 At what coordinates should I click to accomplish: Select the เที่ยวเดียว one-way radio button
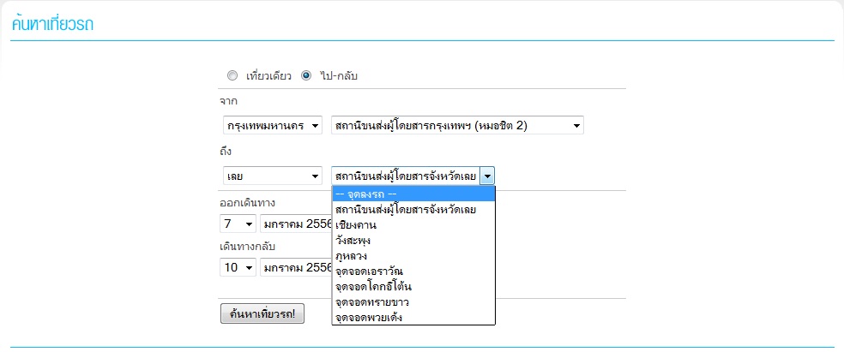(x=232, y=75)
